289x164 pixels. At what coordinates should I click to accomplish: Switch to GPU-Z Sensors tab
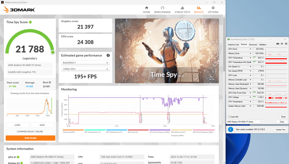coord(244,45)
